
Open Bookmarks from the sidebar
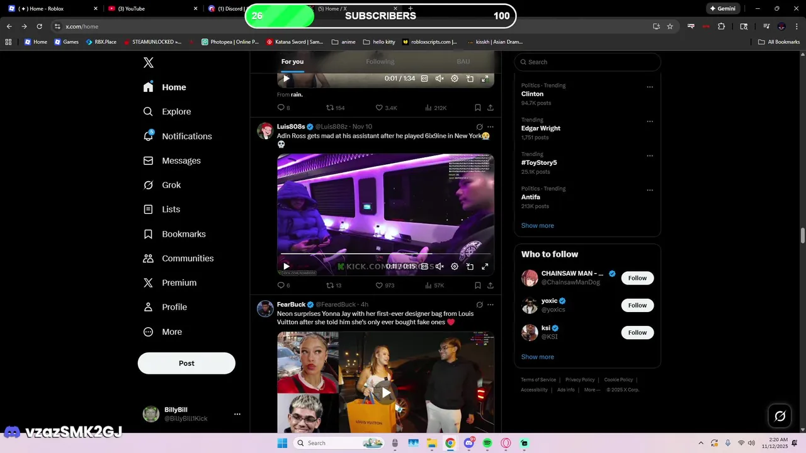coord(174,234)
